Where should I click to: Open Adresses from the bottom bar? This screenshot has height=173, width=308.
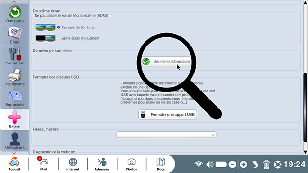[102, 164]
